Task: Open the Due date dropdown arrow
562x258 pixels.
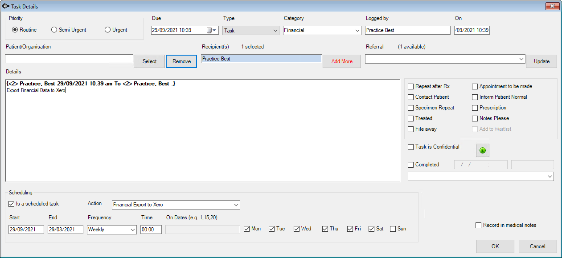Action: (x=215, y=31)
